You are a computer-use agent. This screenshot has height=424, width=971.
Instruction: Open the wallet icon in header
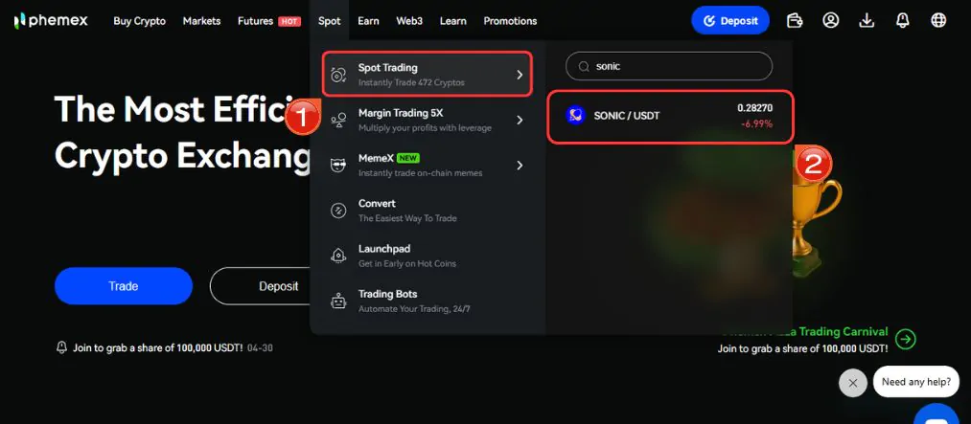795,20
